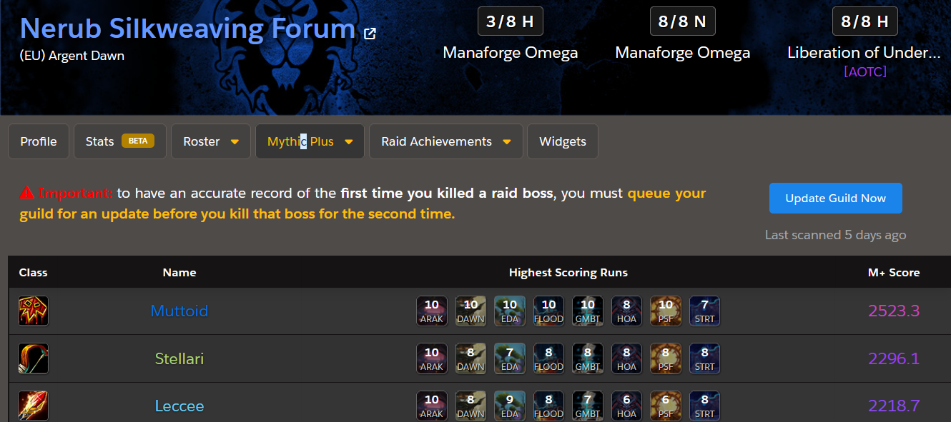Open Stellari's HOA level 8 run icon
Screen dimensions: 951x422
626,358
